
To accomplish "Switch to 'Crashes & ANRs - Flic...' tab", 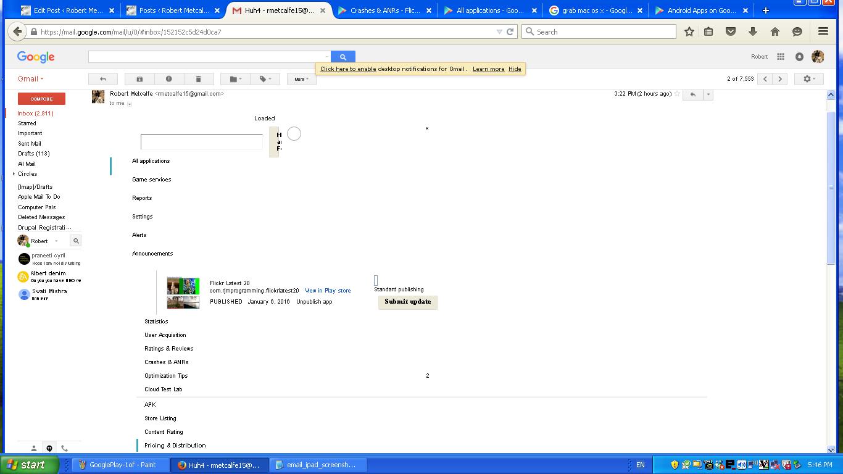I will point(384,10).
